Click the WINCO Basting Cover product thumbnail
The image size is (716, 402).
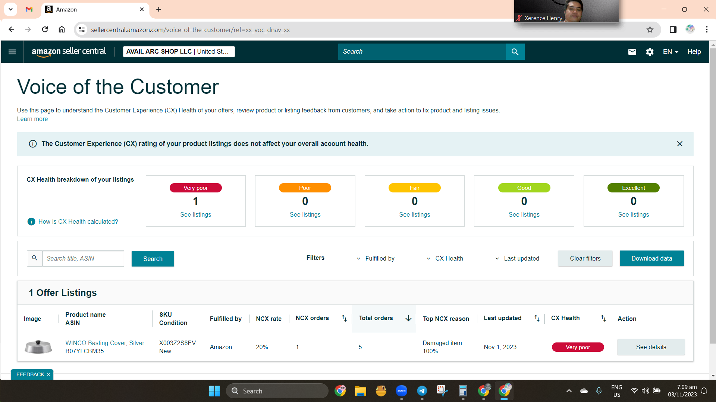38,347
